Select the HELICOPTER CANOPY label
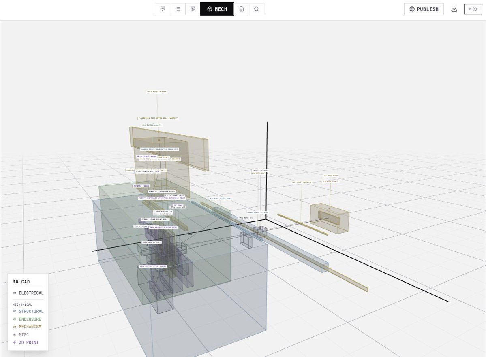Image resolution: width=486 pixels, height=357 pixels. [152, 125]
